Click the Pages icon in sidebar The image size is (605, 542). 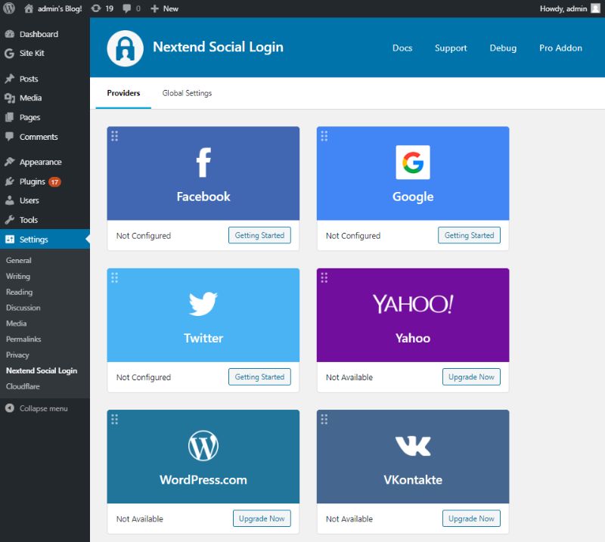point(10,117)
